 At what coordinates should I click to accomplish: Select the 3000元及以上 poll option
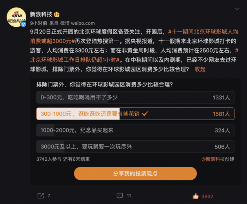coord(135,147)
